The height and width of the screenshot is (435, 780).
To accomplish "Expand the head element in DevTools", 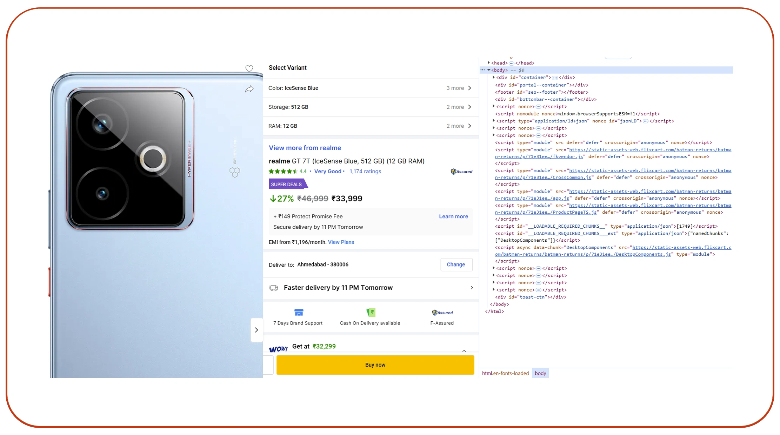I will coord(488,63).
